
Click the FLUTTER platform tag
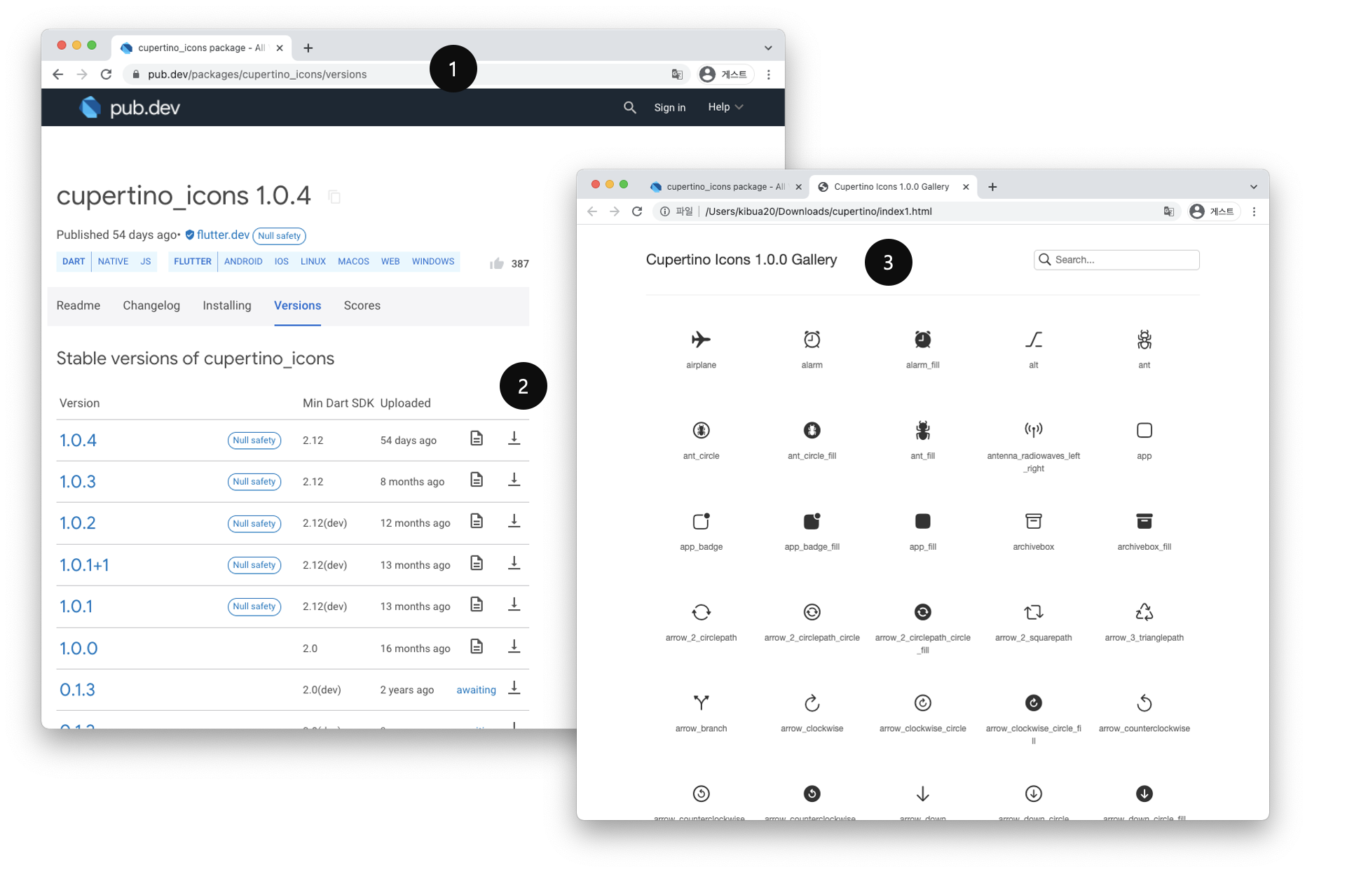[x=193, y=261]
